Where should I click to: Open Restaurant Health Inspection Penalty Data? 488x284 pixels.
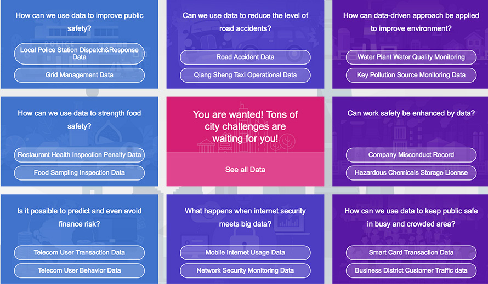[80, 155]
